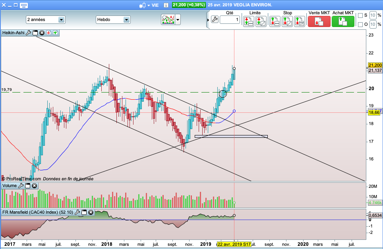Screen dimensions: 383x249
Task: Click the 2020 label on time axis
Action: (303, 244)
